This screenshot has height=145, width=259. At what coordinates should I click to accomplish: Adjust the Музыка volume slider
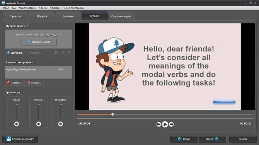(39, 104)
